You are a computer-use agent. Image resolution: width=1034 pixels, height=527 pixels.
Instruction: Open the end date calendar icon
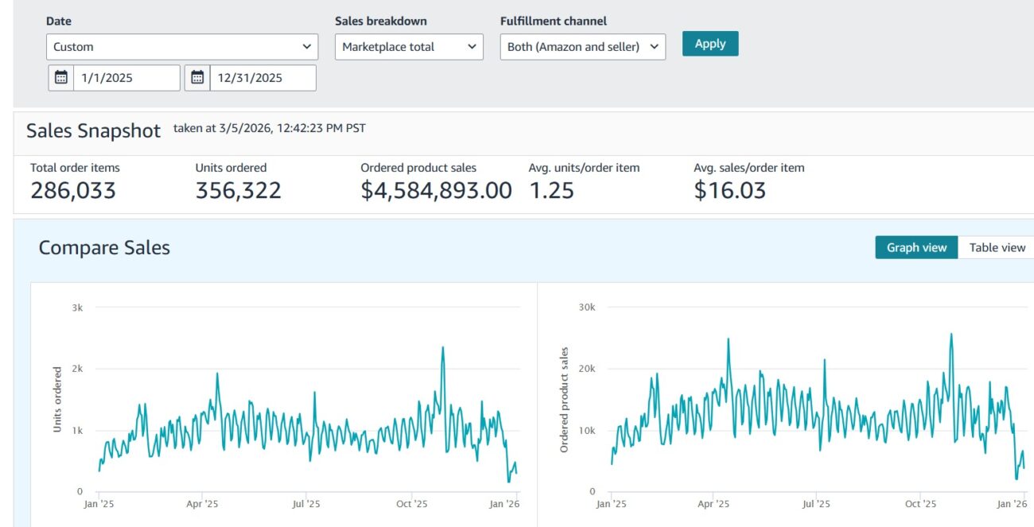click(x=197, y=78)
